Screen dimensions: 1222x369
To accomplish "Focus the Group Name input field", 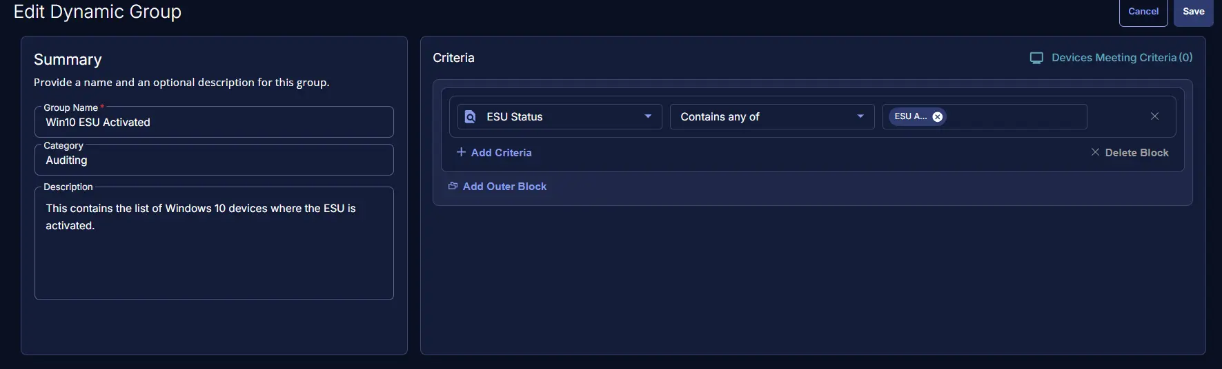I will tap(214, 123).
